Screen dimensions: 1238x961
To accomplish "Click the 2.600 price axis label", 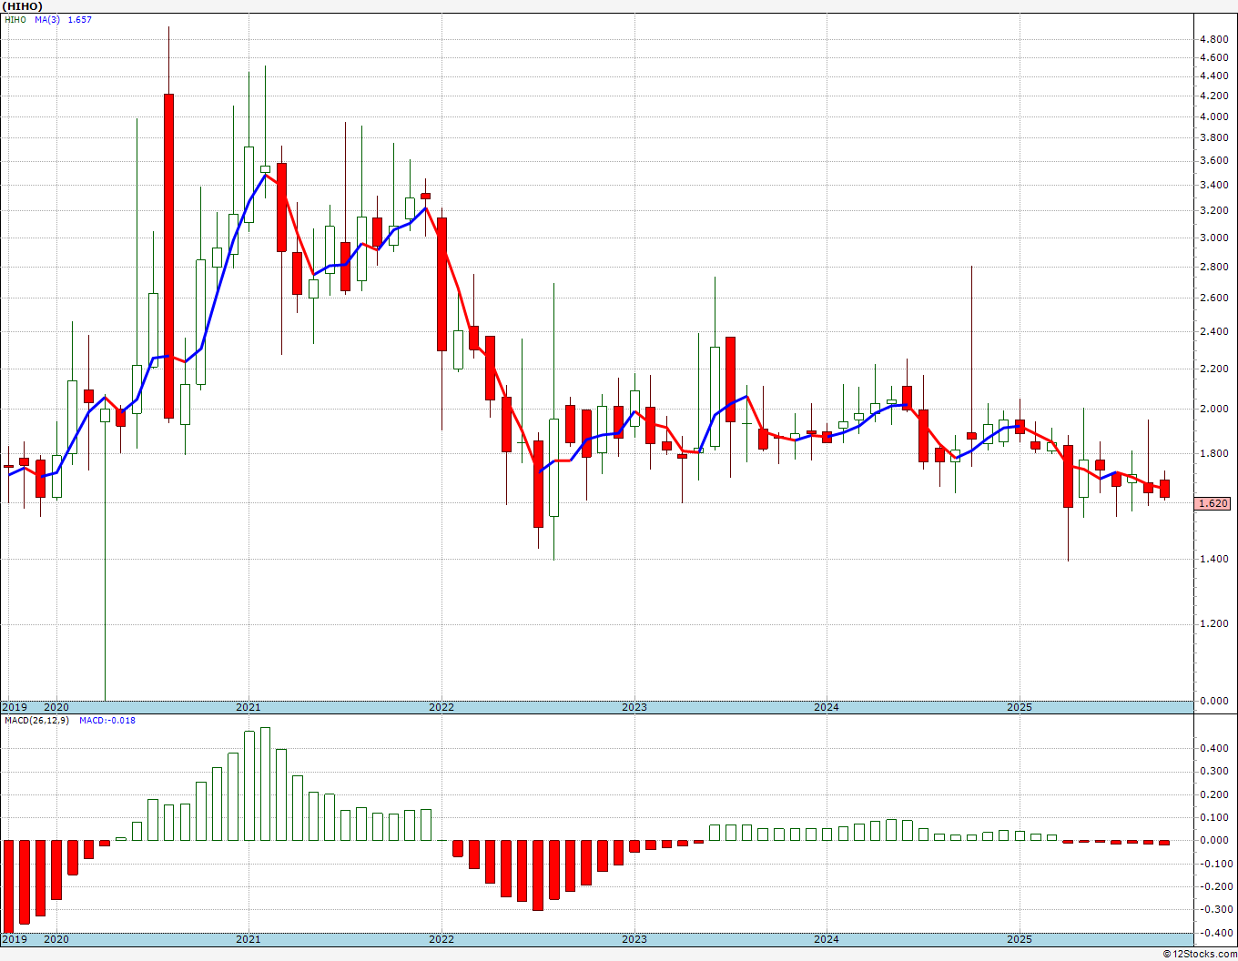I will click(1213, 298).
